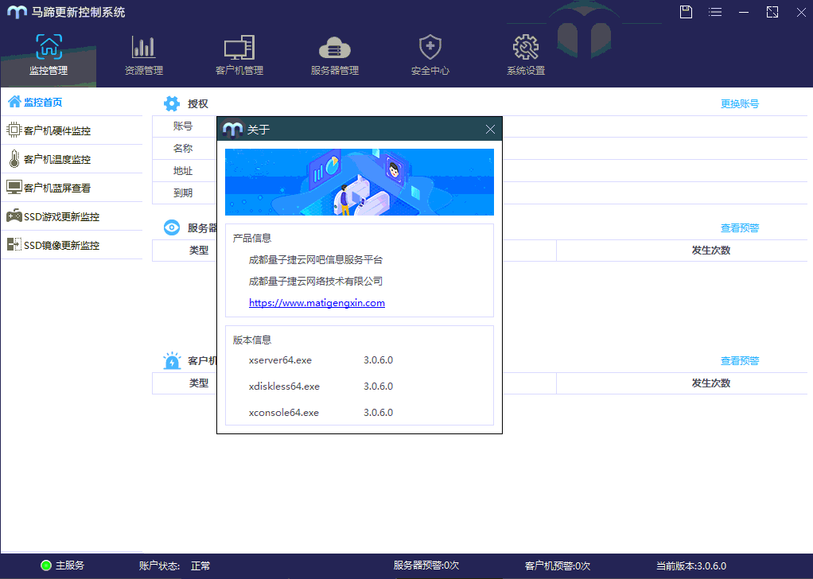The height and width of the screenshot is (579, 813).
Task: Click the monitor icon for 客户机蓝屏查看
Action: tap(14, 187)
